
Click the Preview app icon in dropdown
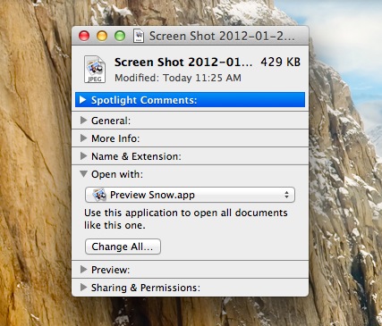(99, 195)
